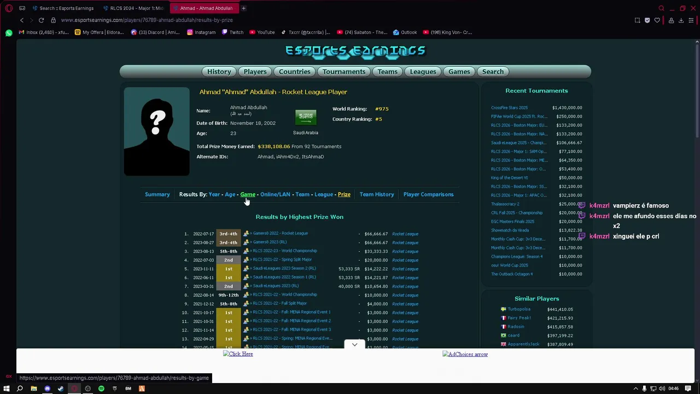Image resolution: width=700 pixels, height=394 pixels.
Task: Open the Instagram bookmark
Action: (201, 33)
